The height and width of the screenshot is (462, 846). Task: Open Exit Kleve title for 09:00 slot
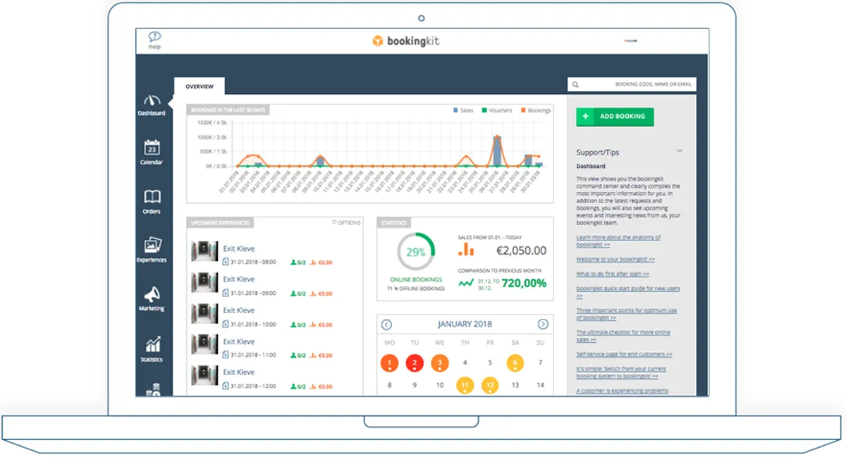point(239,279)
